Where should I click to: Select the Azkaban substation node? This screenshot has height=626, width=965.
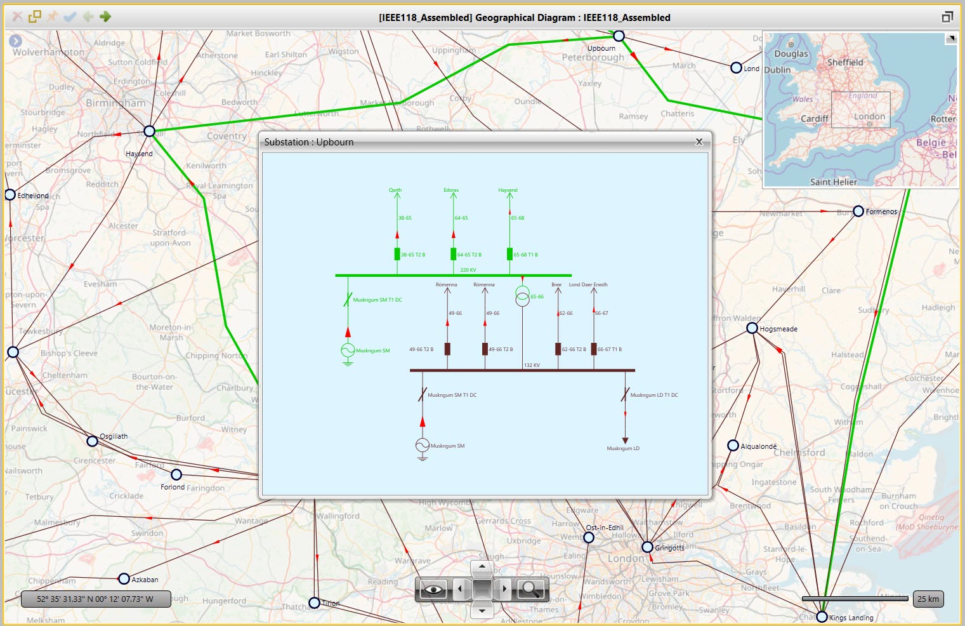(124, 578)
